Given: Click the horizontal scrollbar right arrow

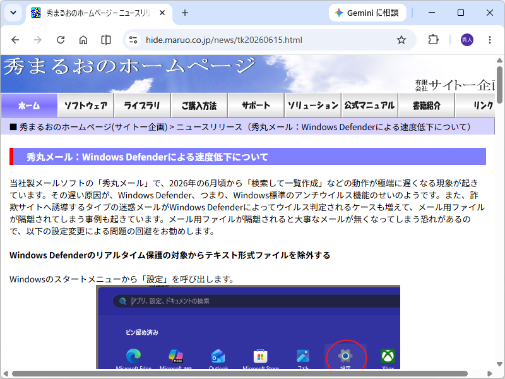Looking at the screenshot, I should pyautogui.click(x=490, y=374).
